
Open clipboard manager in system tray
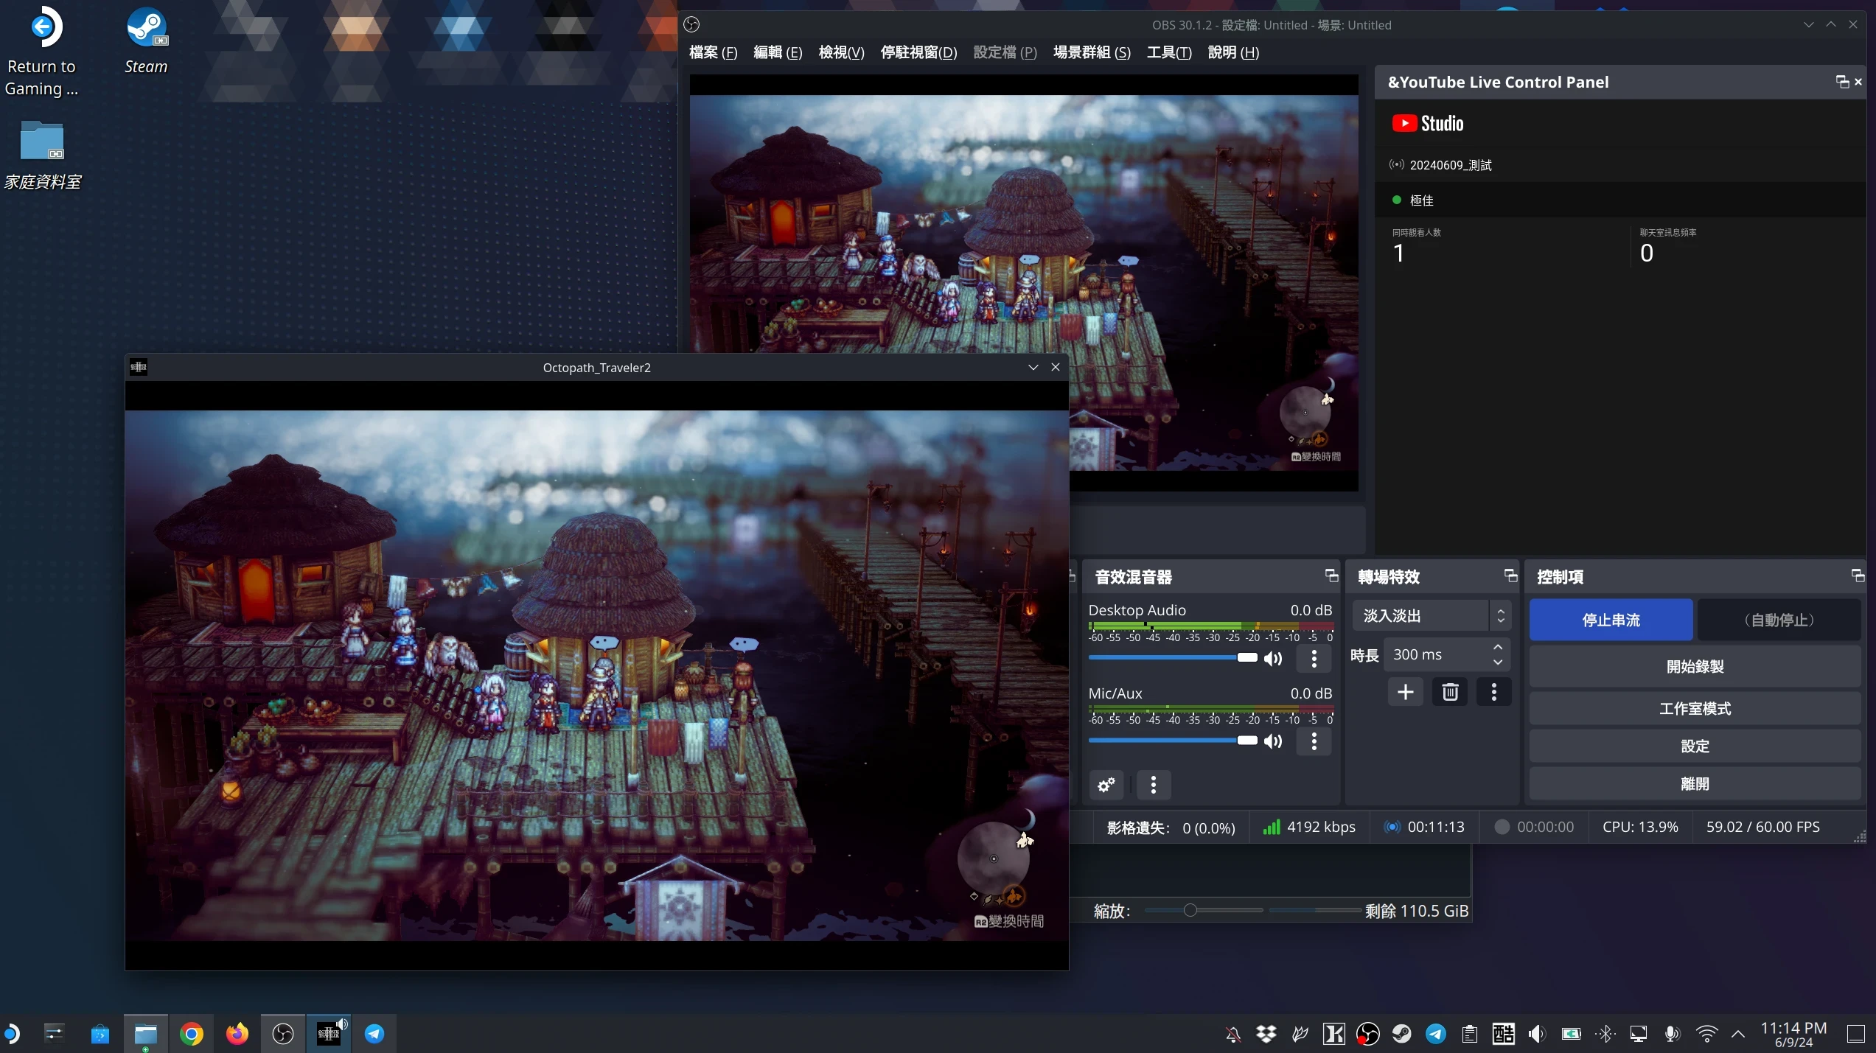click(x=1470, y=1034)
